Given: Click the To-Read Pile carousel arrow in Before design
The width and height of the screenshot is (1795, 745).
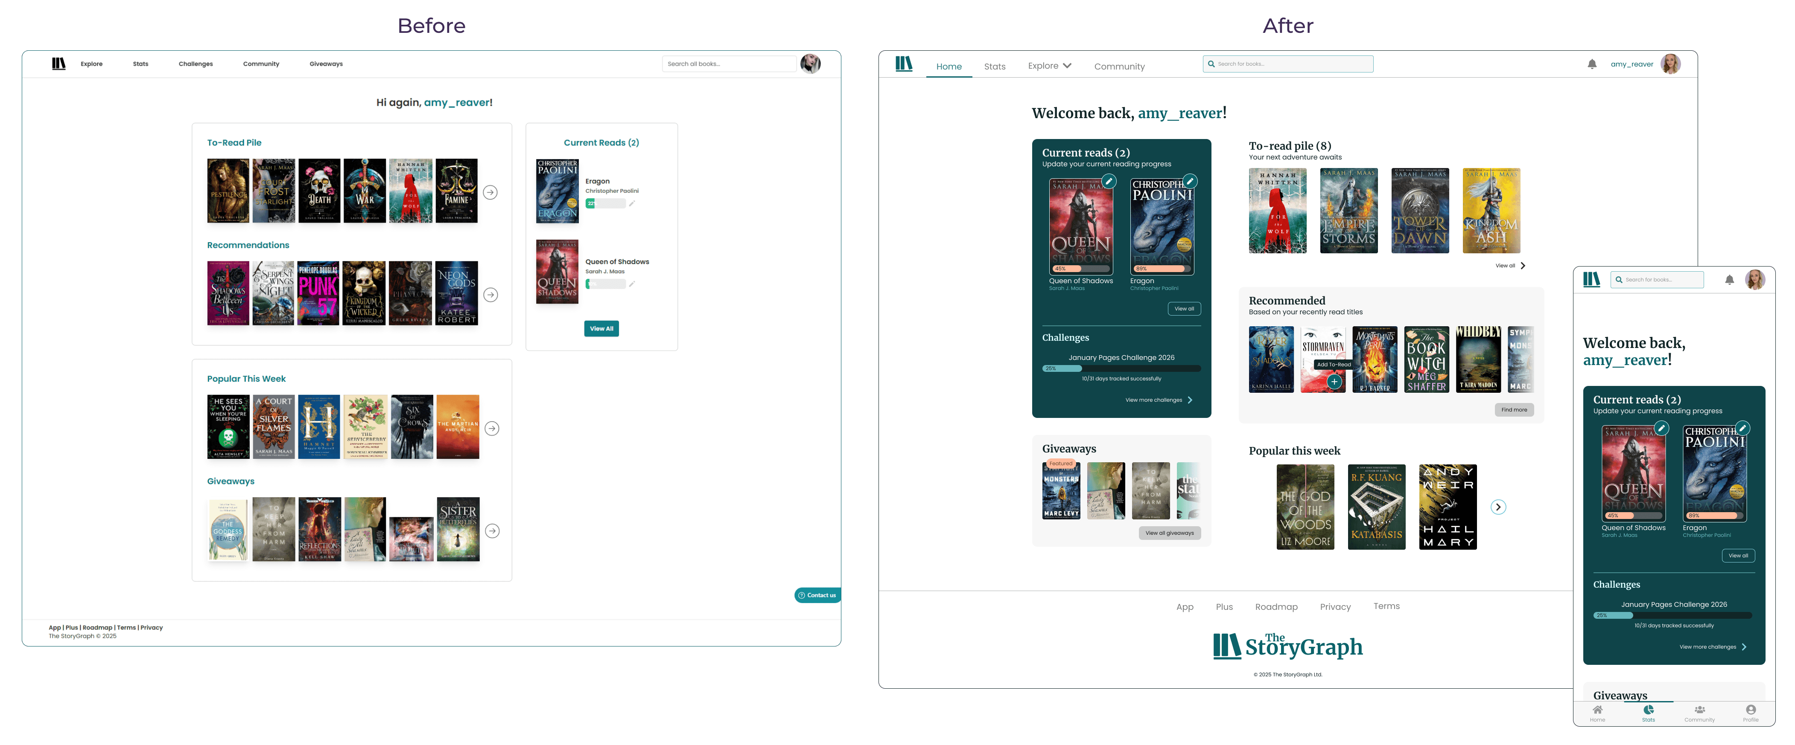Looking at the screenshot, I should click(x=490, y=192).
